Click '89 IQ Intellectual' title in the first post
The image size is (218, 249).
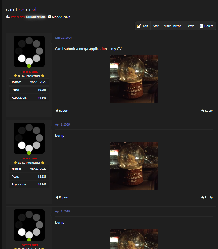coord(29,76)
